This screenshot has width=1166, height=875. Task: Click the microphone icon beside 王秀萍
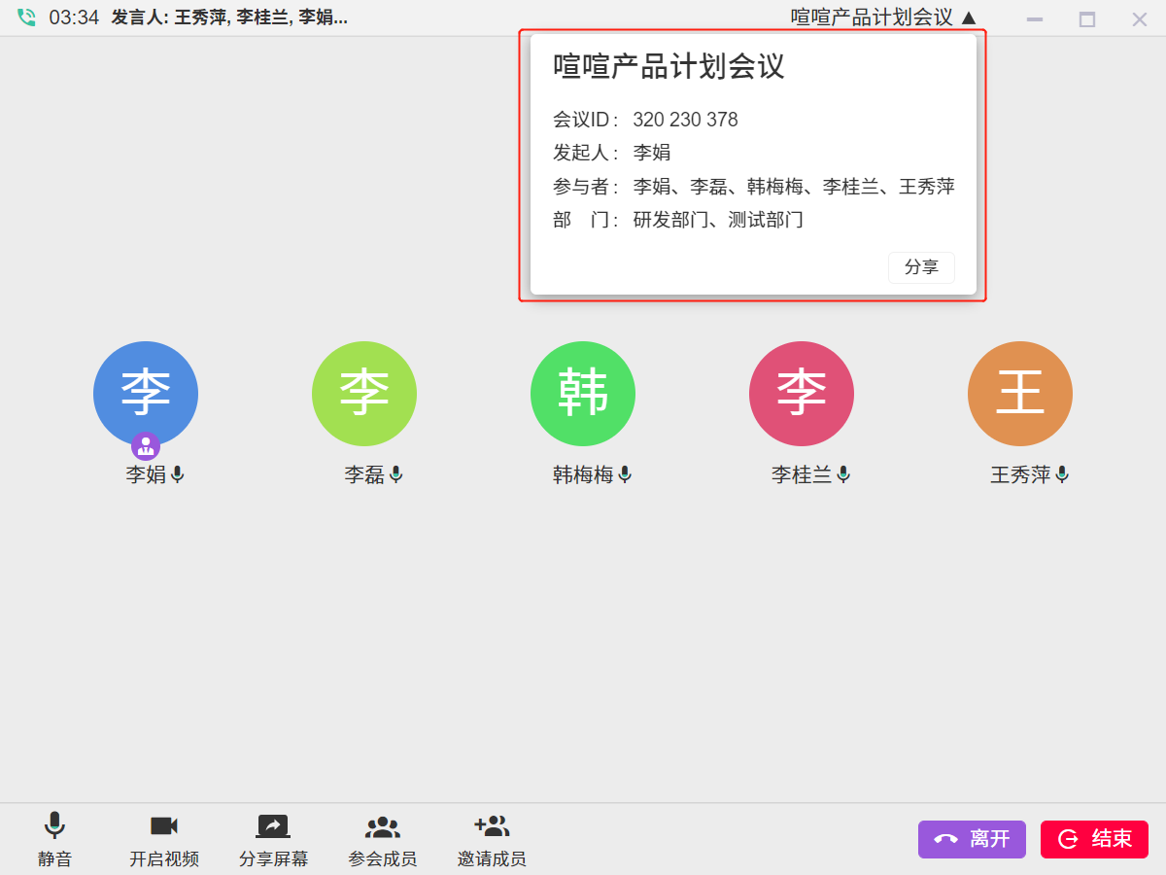(x=1062, y=474)
